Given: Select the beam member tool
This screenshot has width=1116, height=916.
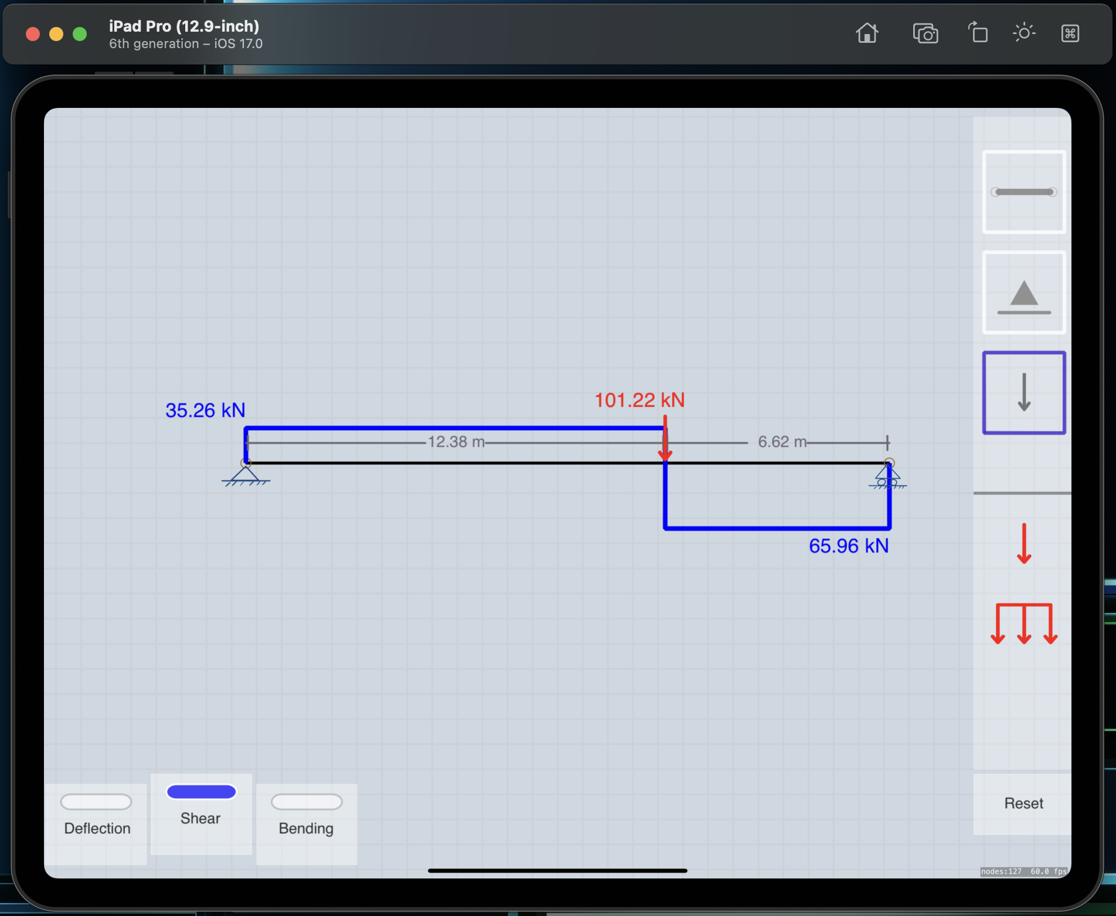Looking at the screenshot, I should pos(1024,192).
